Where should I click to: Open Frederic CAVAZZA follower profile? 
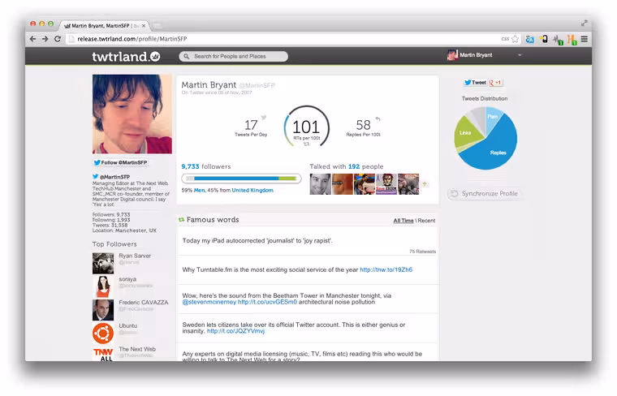pyautogui.click(x=144, y=303)
